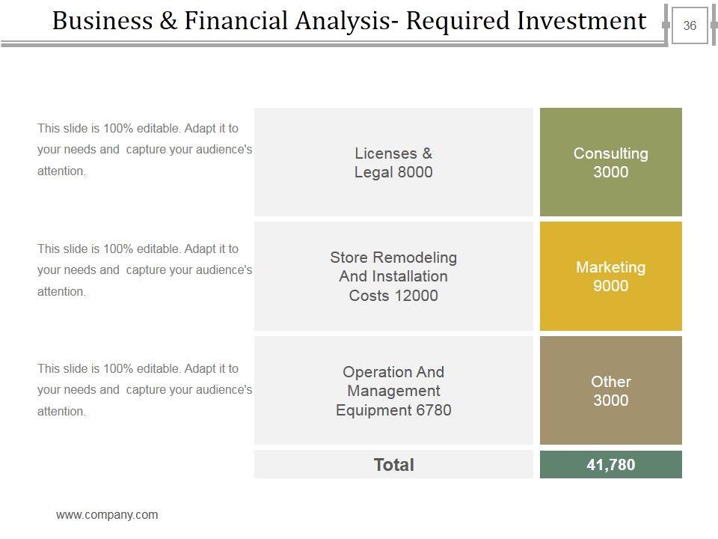The width and height of the screenshot is (718, 539).
Task: Click the Total label cell
Action: (x=393, y=465)
